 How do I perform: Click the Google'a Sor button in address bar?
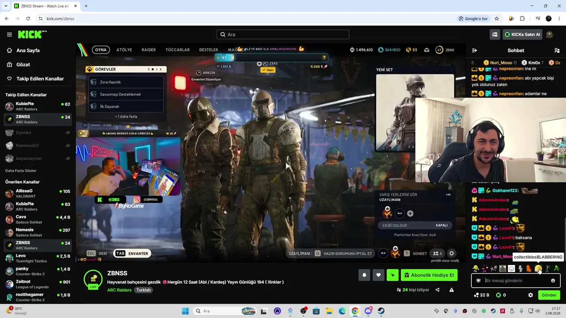[473, 19]
